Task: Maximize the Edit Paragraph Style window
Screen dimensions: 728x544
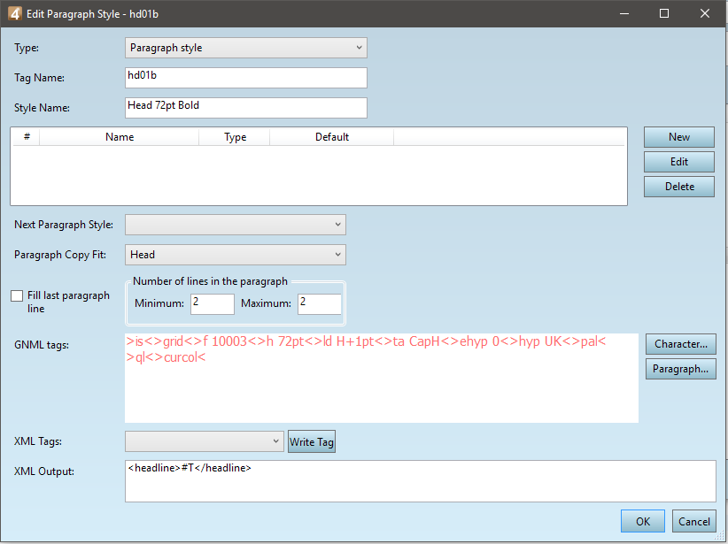Action: click(664, 13)
